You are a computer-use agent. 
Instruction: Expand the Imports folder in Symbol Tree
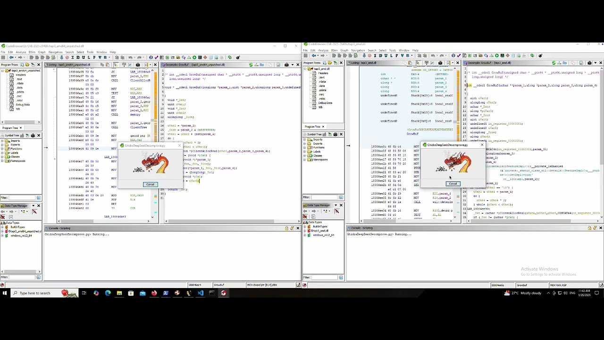click(2, 141)
